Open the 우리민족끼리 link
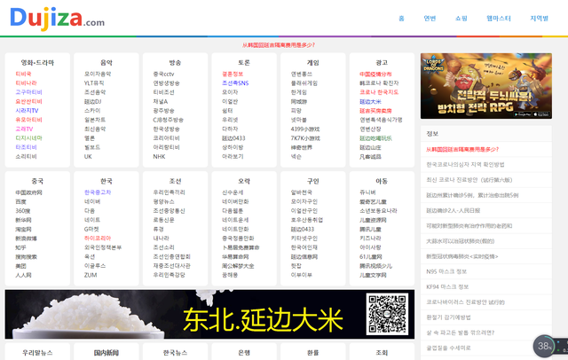This screenshot has width=568, height=360. click(x=169, y=192)
